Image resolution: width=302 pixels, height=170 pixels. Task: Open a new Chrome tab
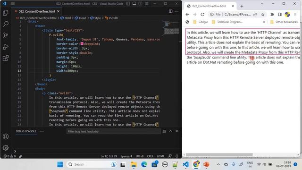(x=242, y=6)
